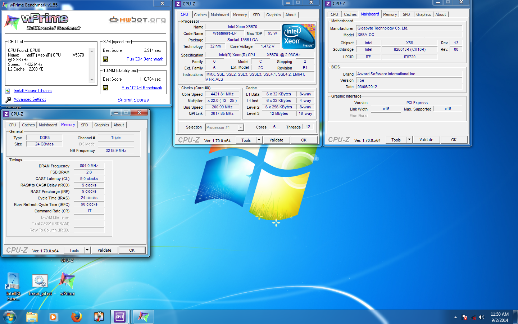Click Run 32M Benchmark link
Screen dimensions: 518x324
pos(145,59)
